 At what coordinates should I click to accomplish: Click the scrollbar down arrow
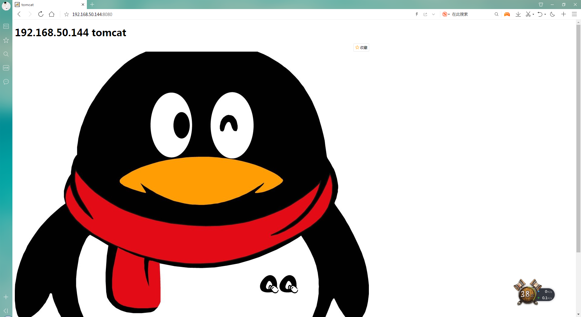[578, 314]
